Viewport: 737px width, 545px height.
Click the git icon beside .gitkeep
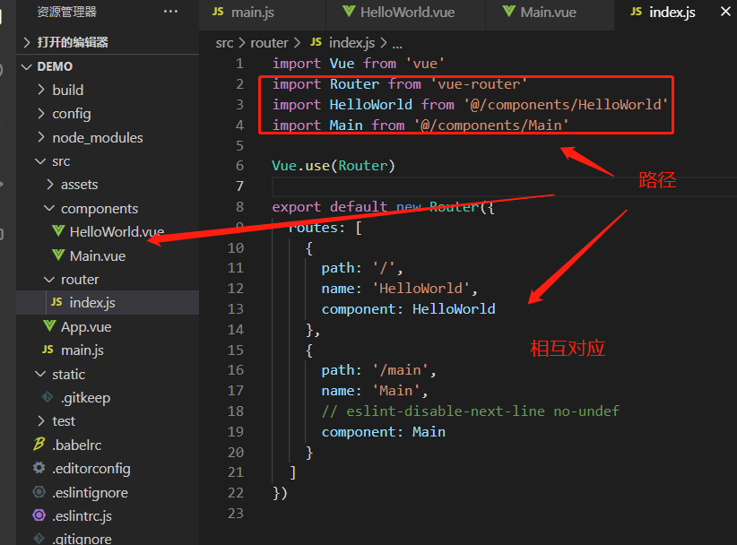click(48, 397)
